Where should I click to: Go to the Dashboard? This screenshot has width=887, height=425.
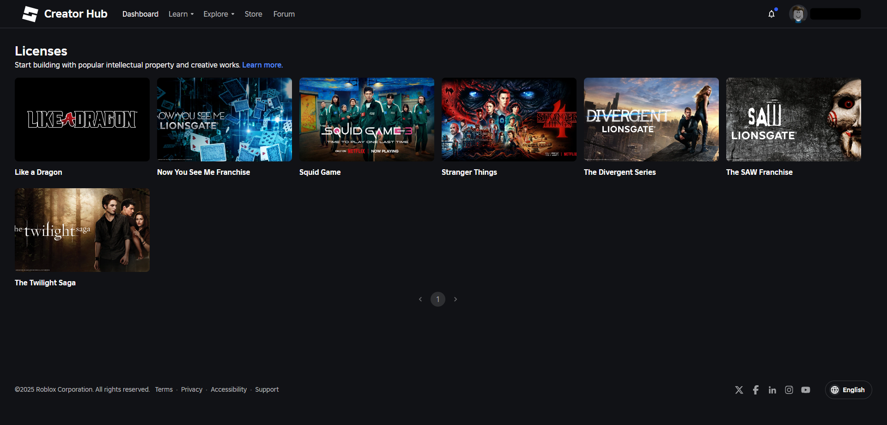click(140, 14)
